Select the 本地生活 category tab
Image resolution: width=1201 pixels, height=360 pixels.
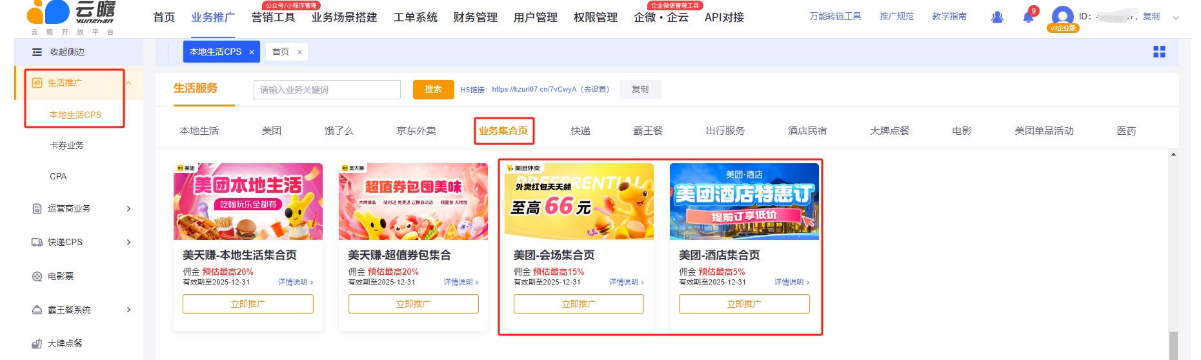point(199,131)
